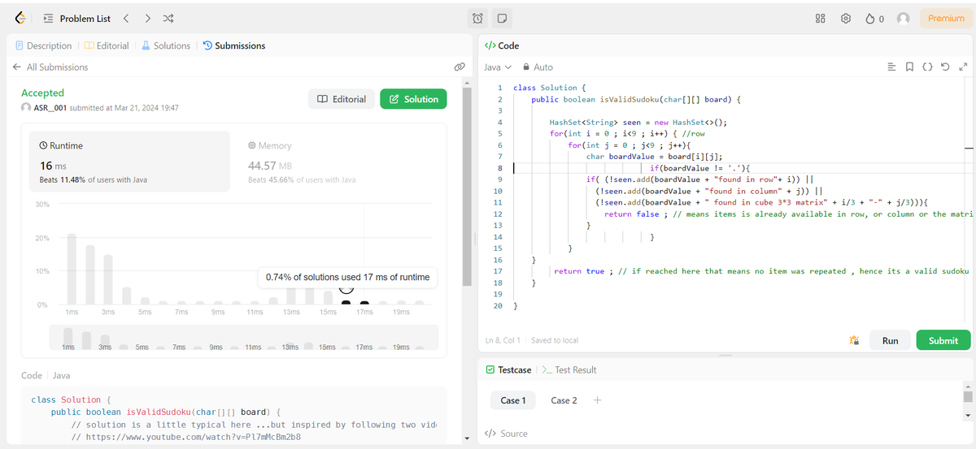Open the sticky notes icon

[503, 18]
